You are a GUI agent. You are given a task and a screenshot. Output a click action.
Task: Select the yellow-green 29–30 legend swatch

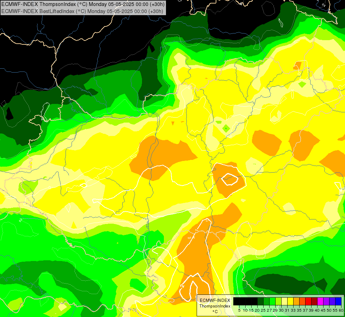click(x=278, y=301)
